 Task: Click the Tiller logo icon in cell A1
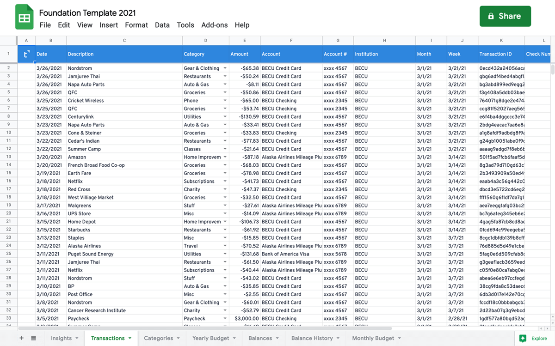coord(26,54)
